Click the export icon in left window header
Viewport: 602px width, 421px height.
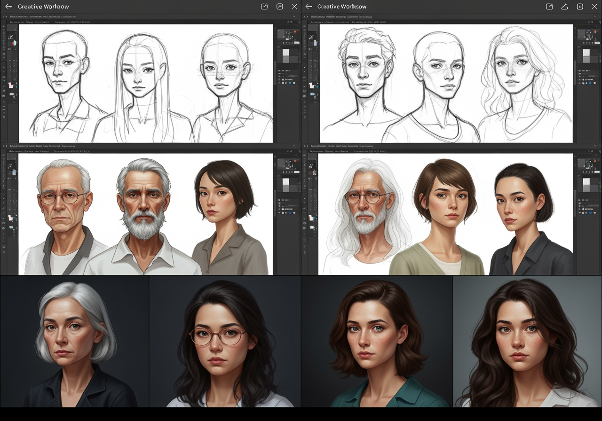(x=264, y=7)
